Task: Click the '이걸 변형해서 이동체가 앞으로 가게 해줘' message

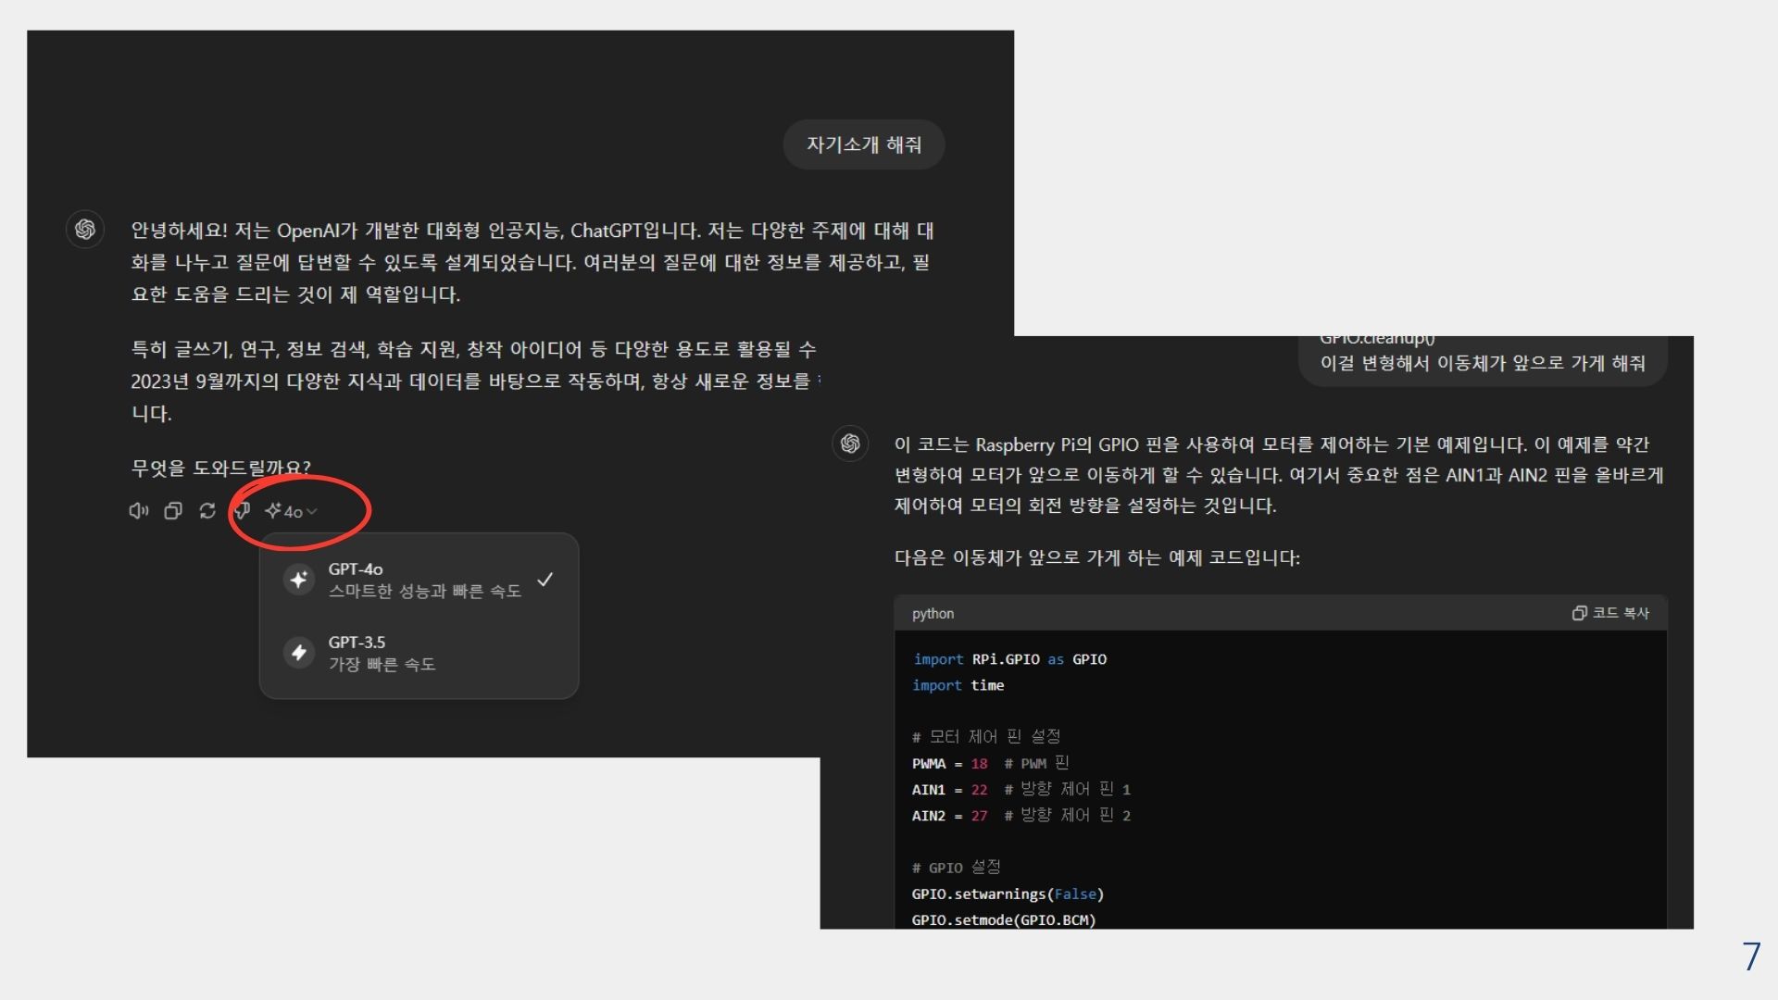Action: click(x=1483, y=363)
